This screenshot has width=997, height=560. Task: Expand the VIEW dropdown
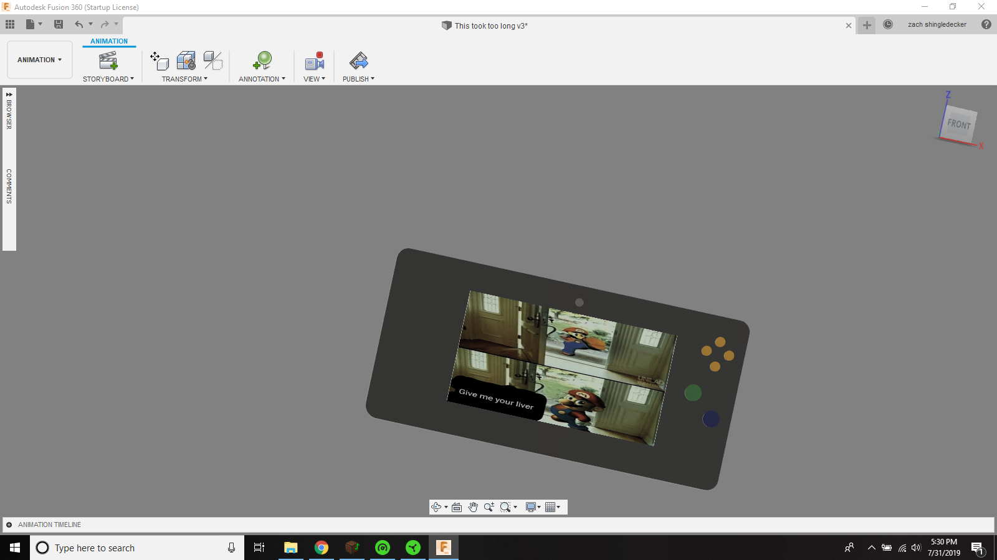coord(314,79)
